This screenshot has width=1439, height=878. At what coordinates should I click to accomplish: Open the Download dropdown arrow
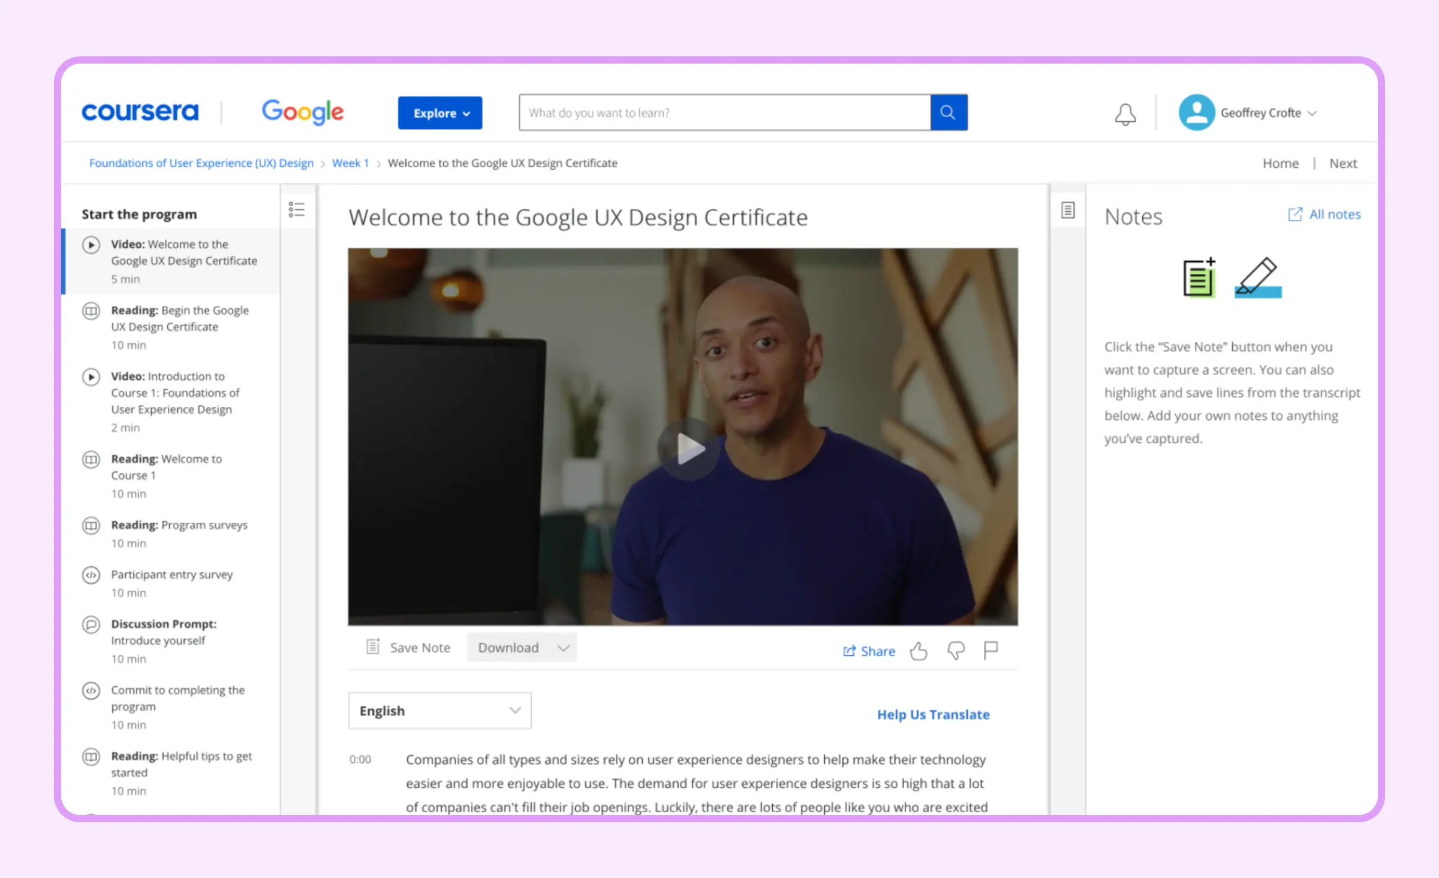(x=563, y=648)
